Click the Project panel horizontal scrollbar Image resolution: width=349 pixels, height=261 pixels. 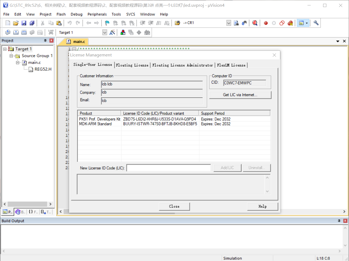pos(27,204)
